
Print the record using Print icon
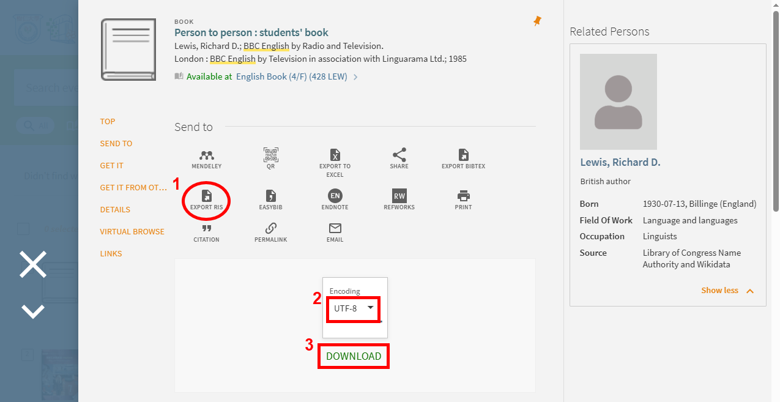coord(463,197)
